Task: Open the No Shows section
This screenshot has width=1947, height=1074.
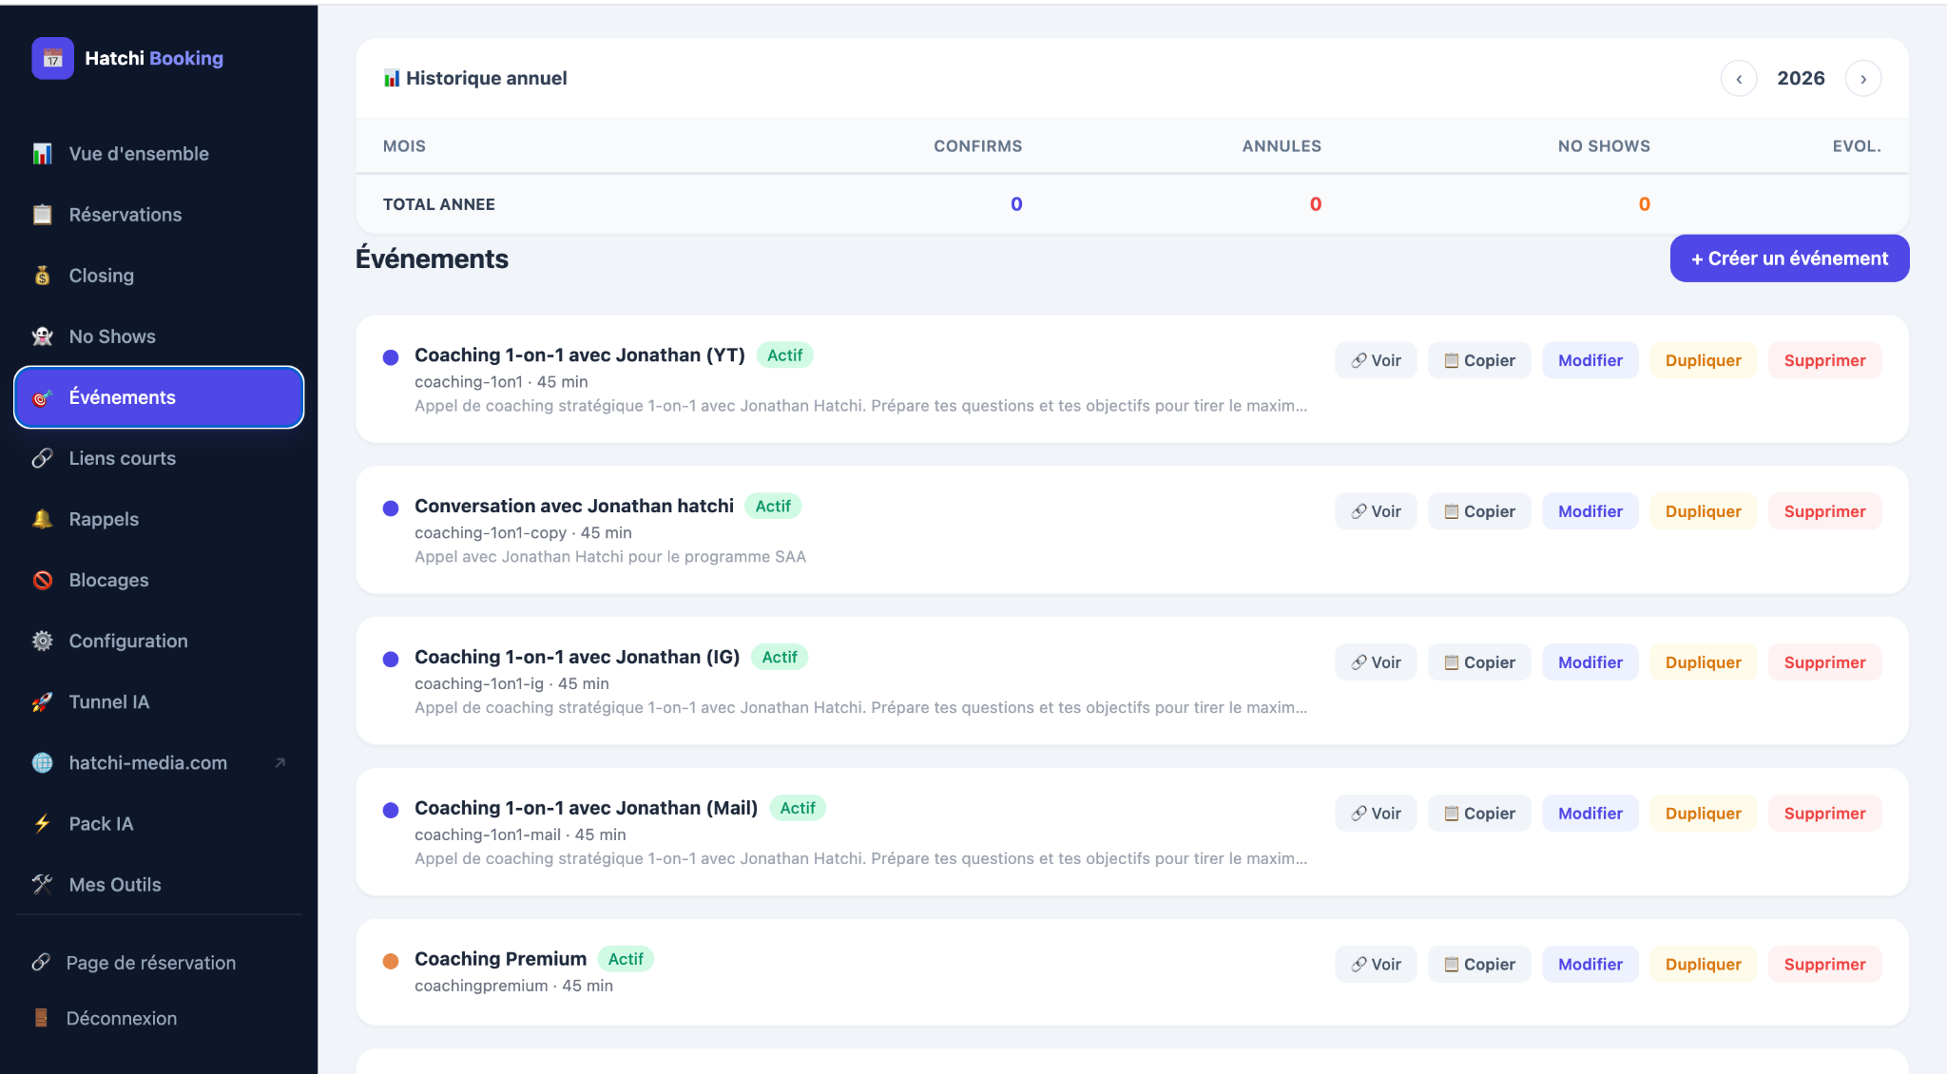Action: [x=159, y=336]
